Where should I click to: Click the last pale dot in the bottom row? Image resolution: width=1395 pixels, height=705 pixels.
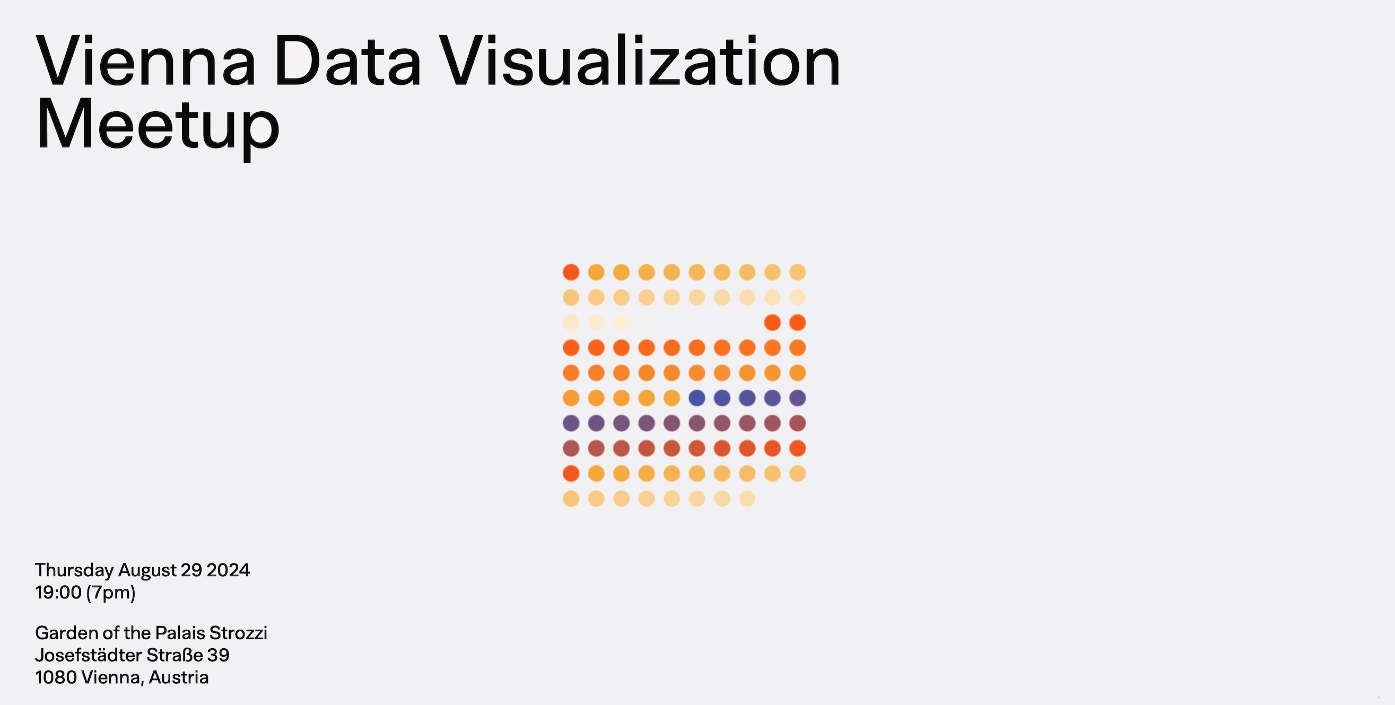click(x=747, y=499)
